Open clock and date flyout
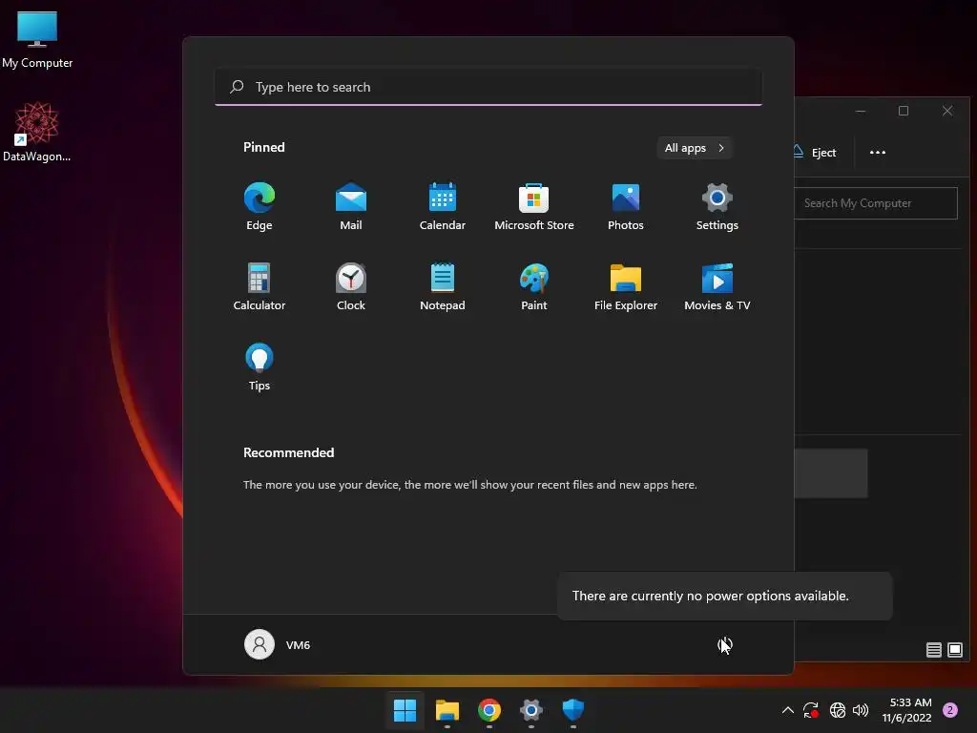 (907, 710)
